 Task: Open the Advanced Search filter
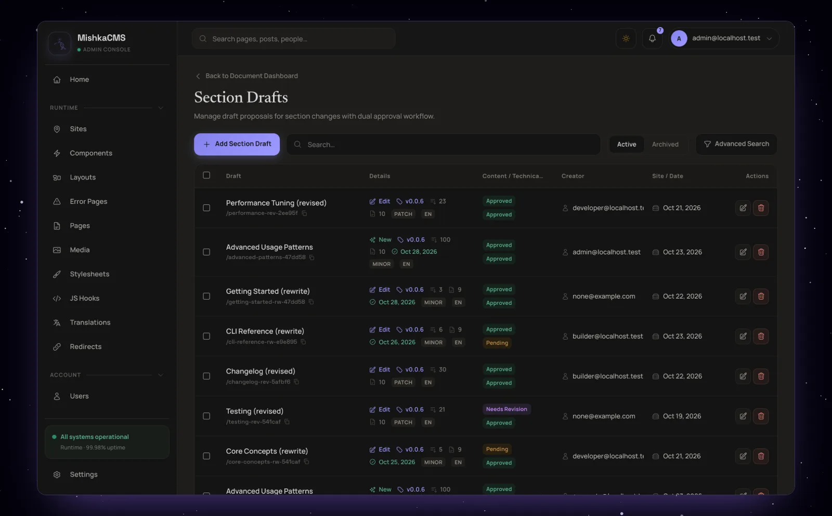point(736,144)
